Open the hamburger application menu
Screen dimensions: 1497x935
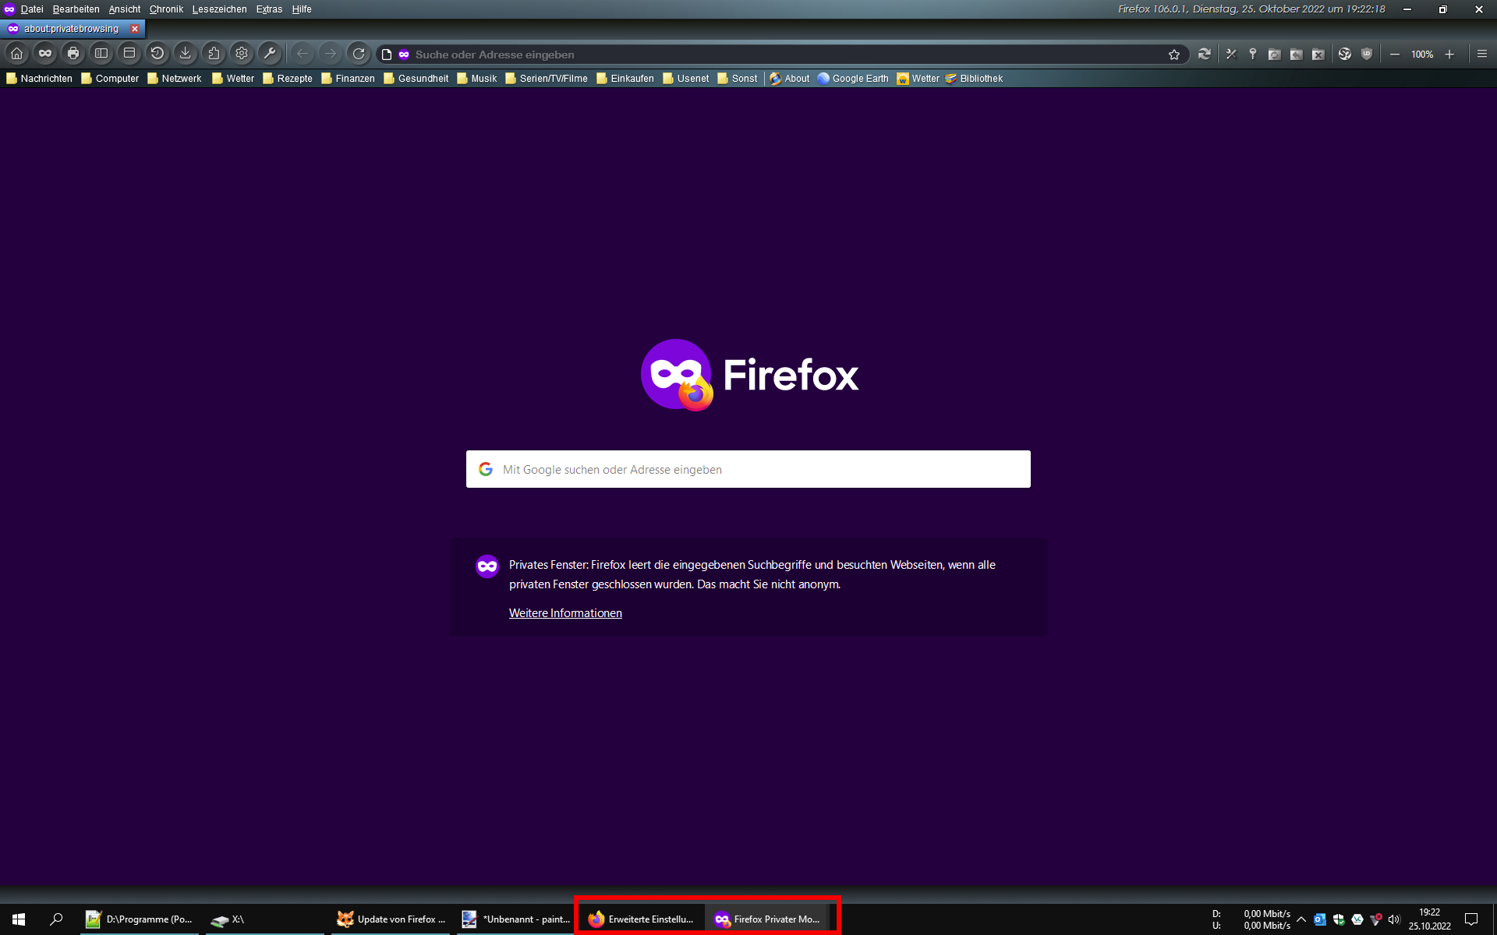coord(1481,54)
